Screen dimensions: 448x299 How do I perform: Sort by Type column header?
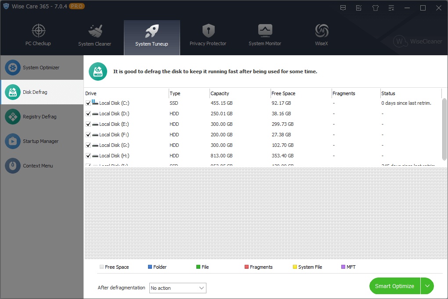pos(189,93)
